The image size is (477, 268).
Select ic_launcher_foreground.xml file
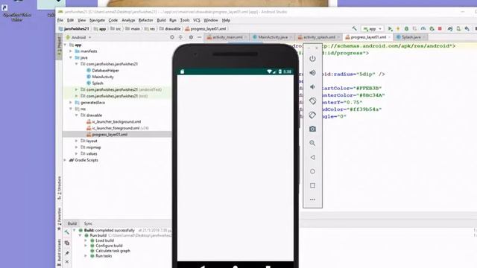116,128
